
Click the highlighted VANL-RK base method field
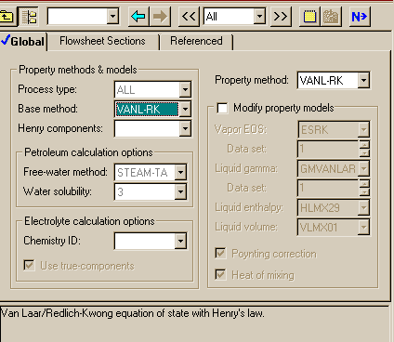pos(147,109)
